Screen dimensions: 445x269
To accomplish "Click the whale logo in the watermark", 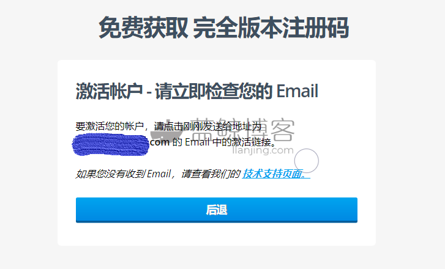I will [166, 130].
